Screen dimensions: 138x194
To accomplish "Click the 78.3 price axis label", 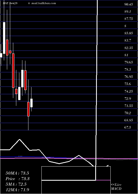I will coord(128,70).
